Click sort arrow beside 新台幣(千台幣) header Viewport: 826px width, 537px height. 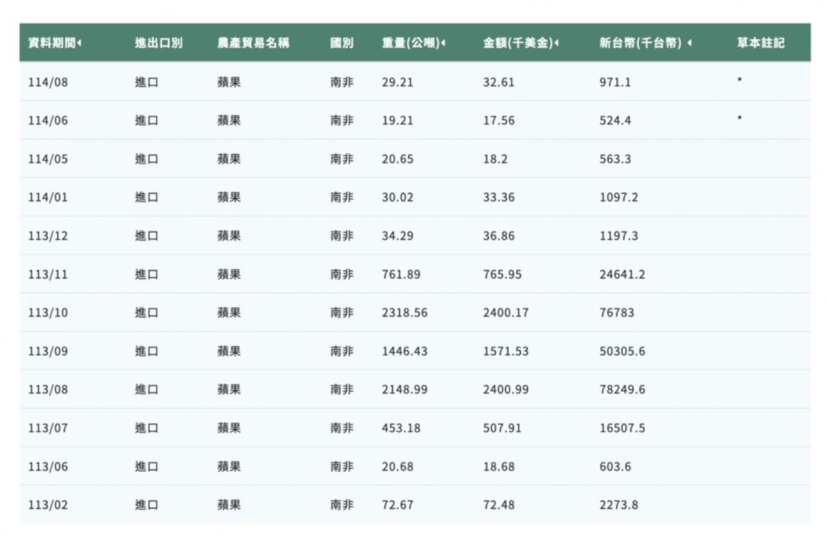(x=689, y=43)
